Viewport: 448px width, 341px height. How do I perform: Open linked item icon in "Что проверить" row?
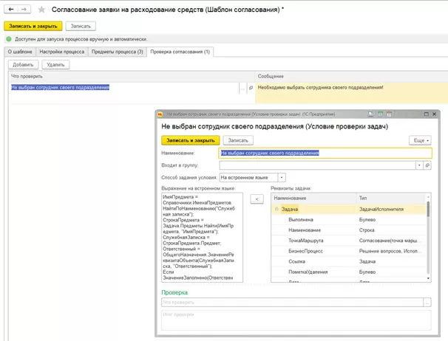(x=251, y=88)
